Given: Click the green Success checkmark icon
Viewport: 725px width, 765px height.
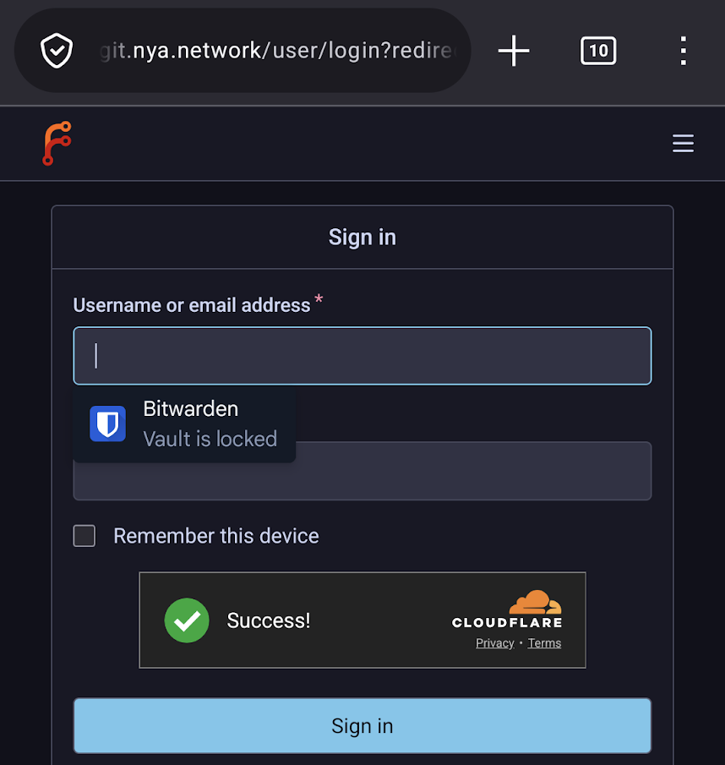Looking at the screenshot, I should [187, 620].
